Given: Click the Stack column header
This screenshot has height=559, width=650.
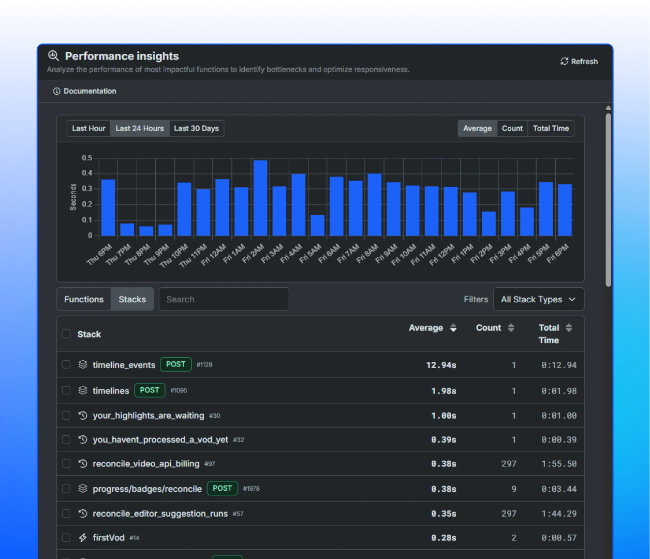Looking at the screenshot, I should [89, 334].
